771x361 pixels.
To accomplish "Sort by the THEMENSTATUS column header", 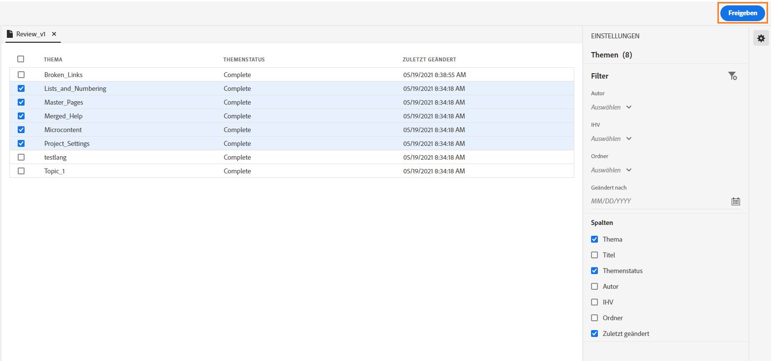I will [x=244, y=59].
